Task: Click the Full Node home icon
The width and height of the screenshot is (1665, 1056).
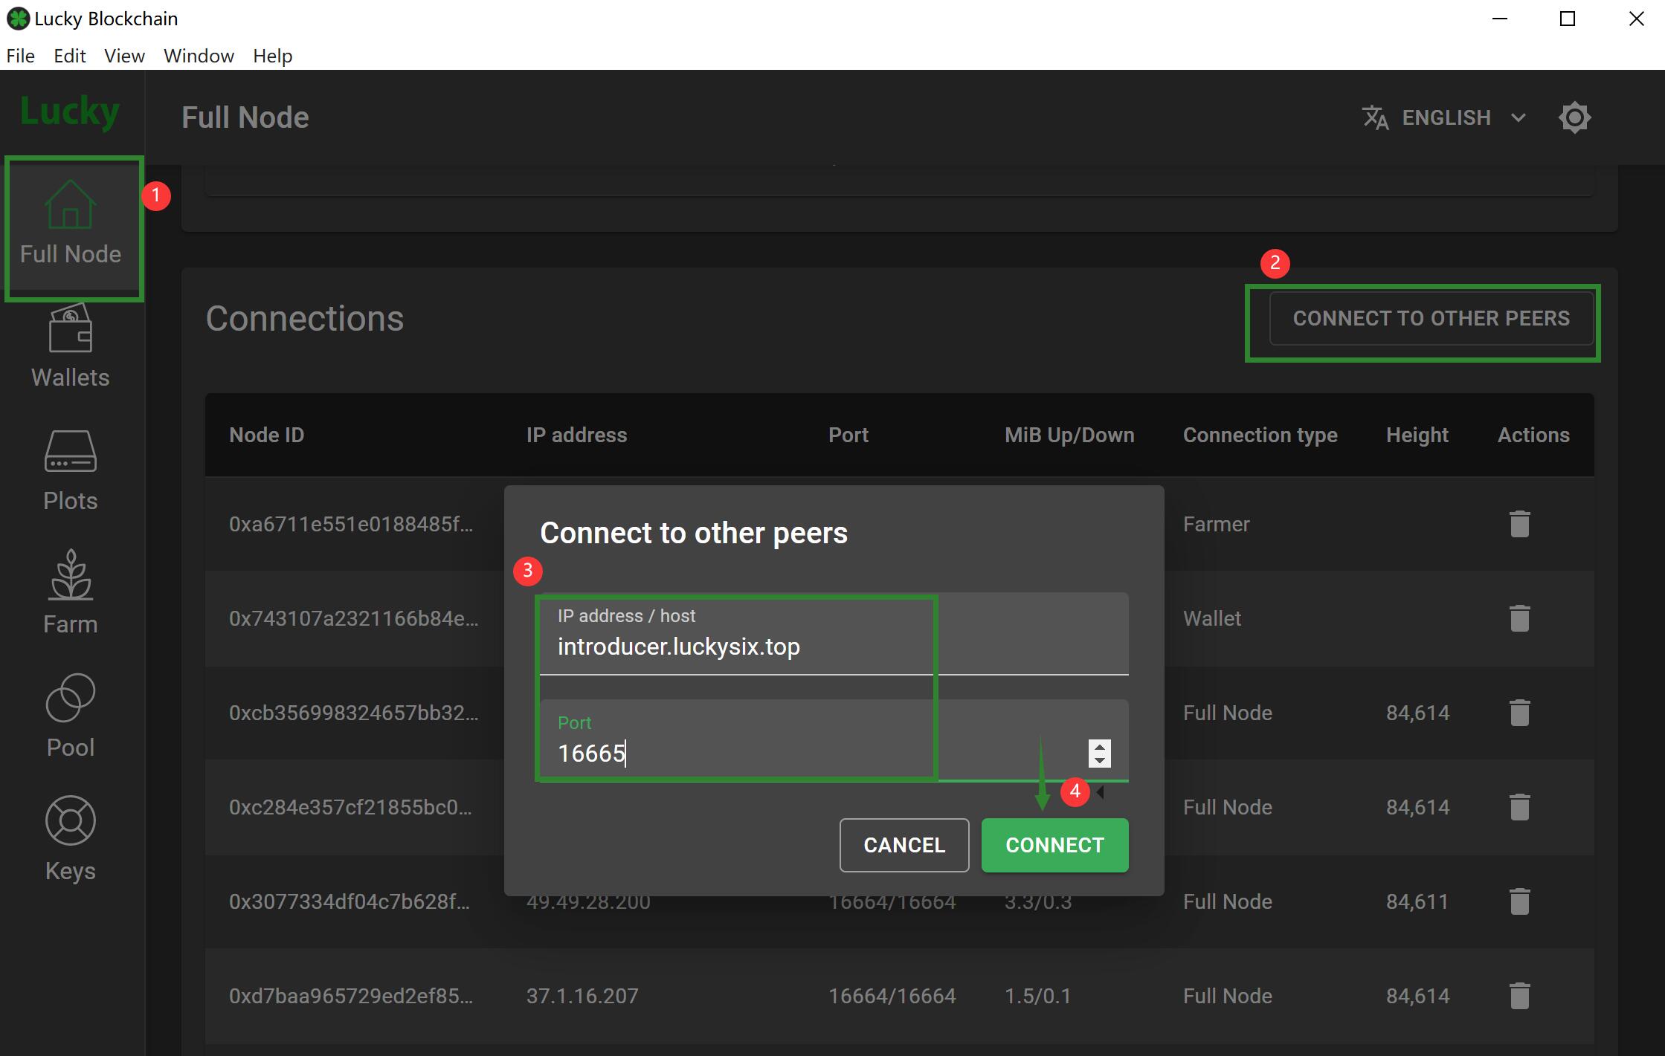Action: 70,205
